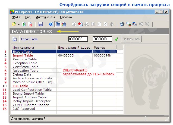Viewport: 173px width, 125px height.
Task: Open the Файл menu
Action: click(x=16, y=17)
